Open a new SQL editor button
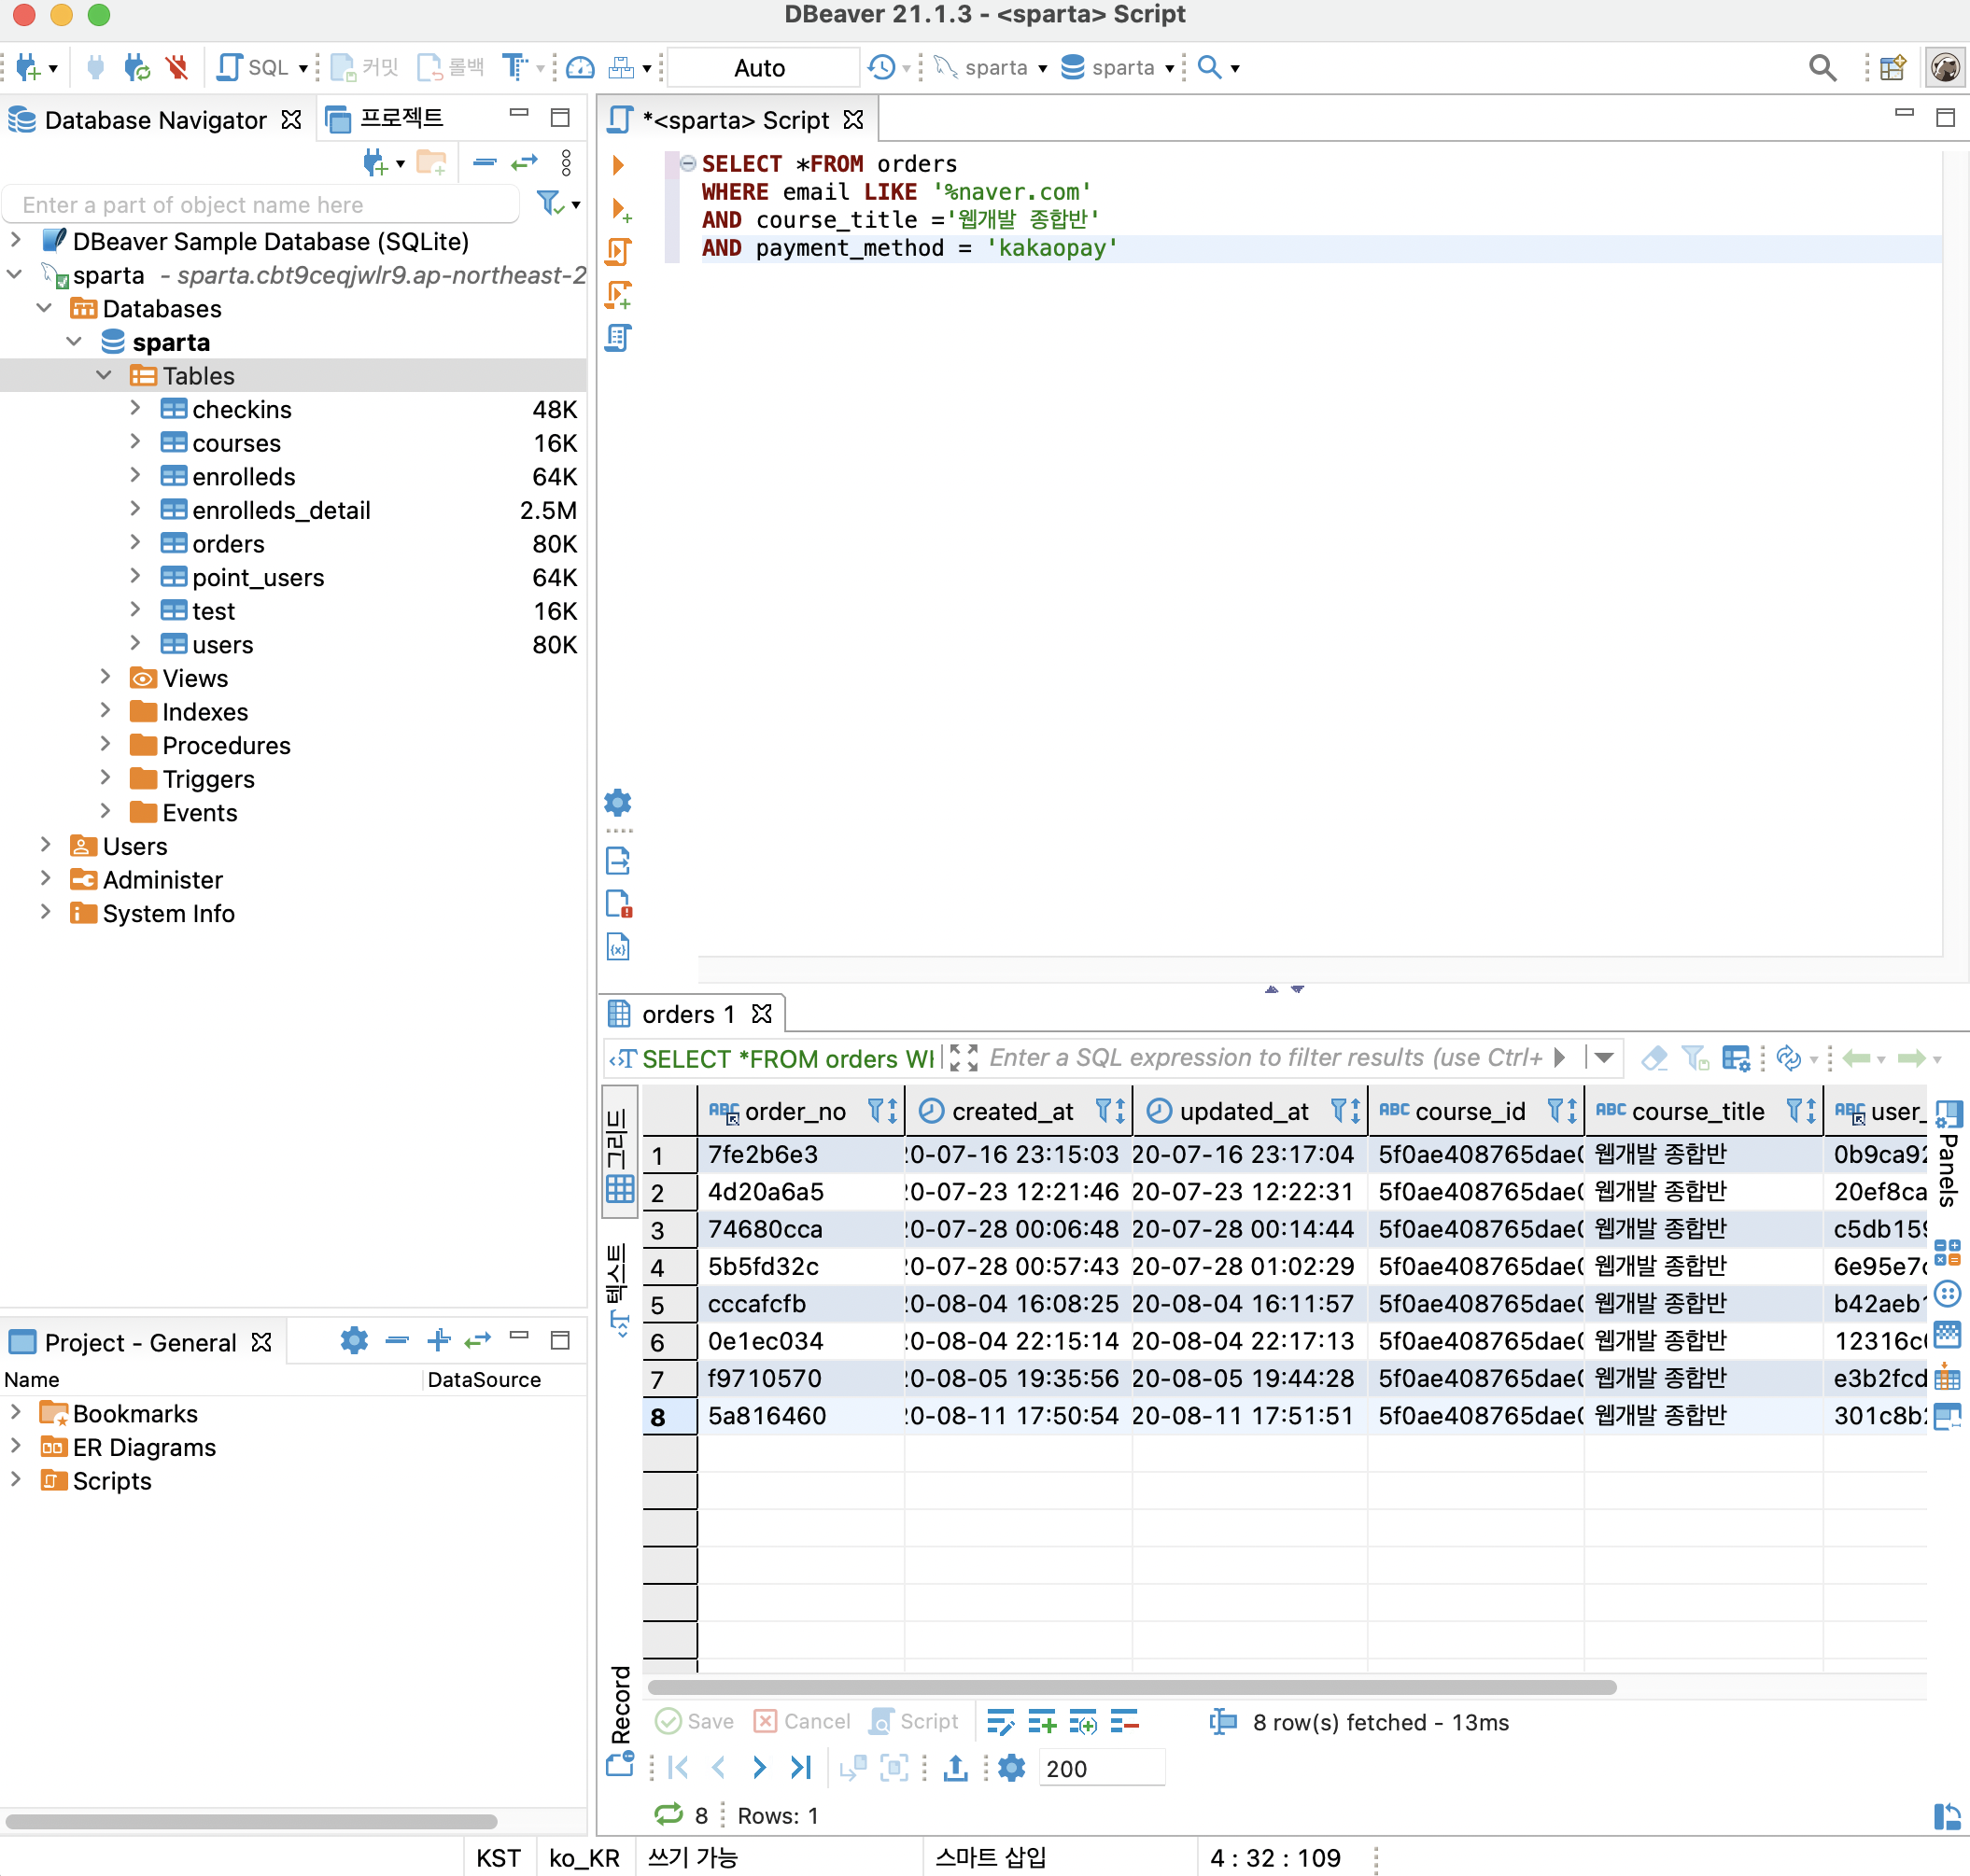Viewport: 1970px width, 1876px height. pyautogui.click(x=253, y=67)
